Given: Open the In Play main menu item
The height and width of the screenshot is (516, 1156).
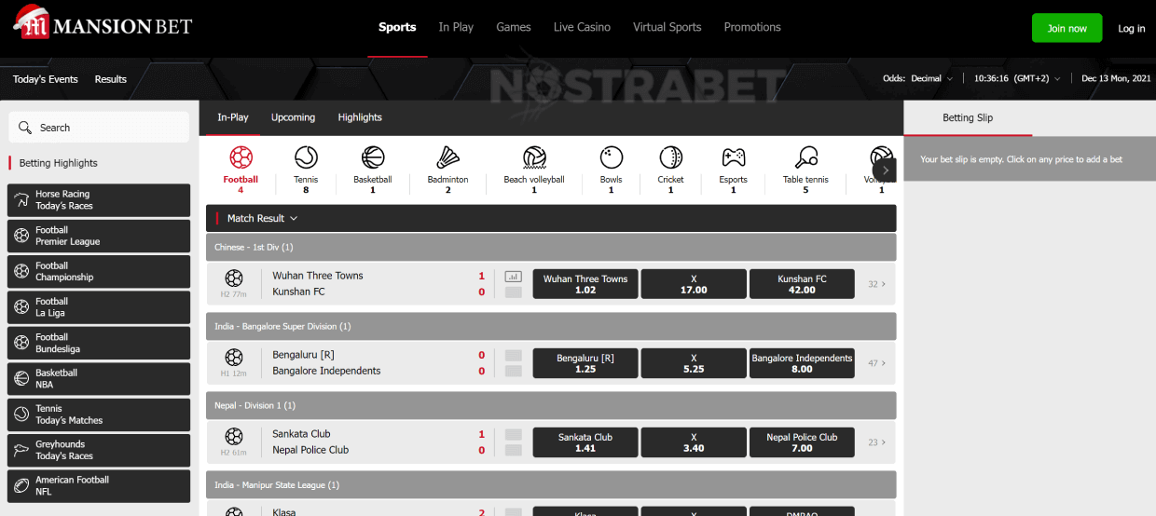Looking at the screenshot, I should pyautogui.click(x=456, y=27).
